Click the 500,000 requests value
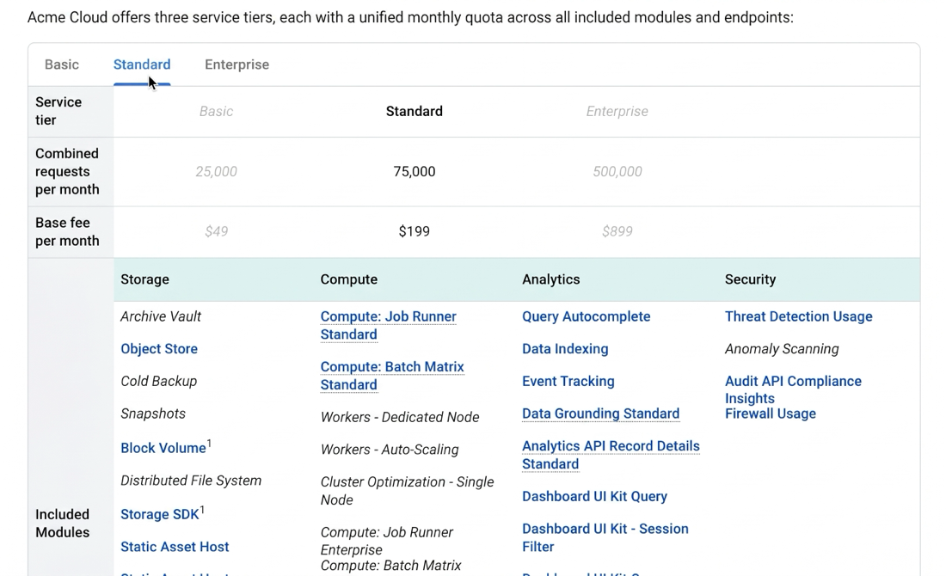Viewport: 946px width, 576px height. click(617, 171)
